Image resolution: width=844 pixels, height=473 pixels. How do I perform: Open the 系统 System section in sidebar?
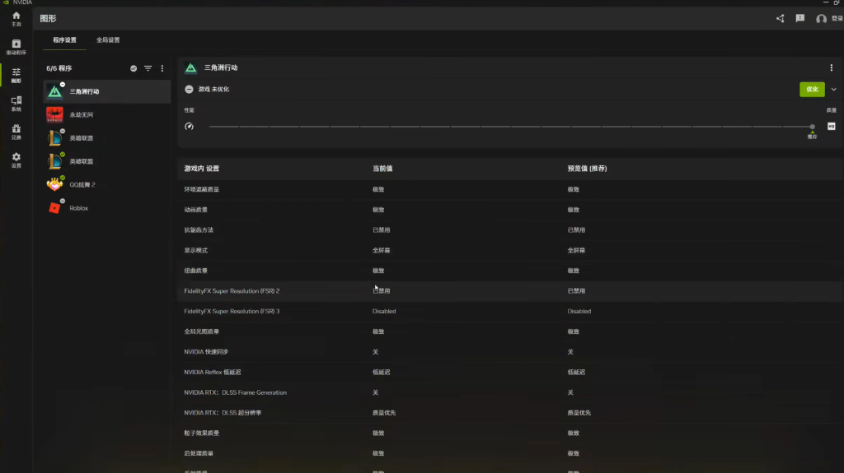(x=16, y=104)
